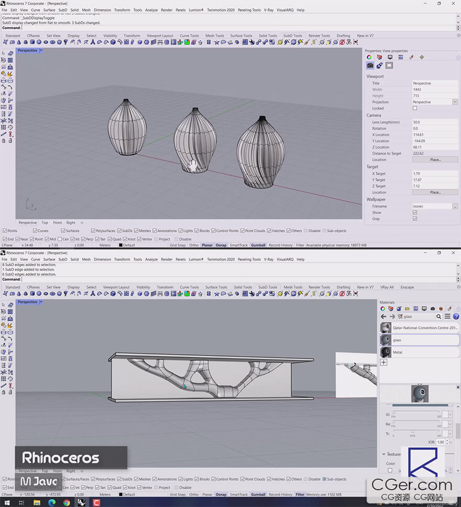Viewport: 461px width, 507px height.
Task: Open the Paneling Tools menu in upper window
Action: pos(249,10)
